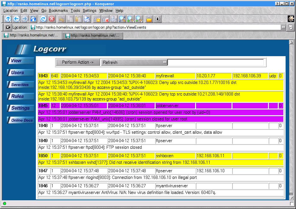Open the location history dropdown arrow
The height and width of the screenshot is (209, 296).
[x=284, y=27]
